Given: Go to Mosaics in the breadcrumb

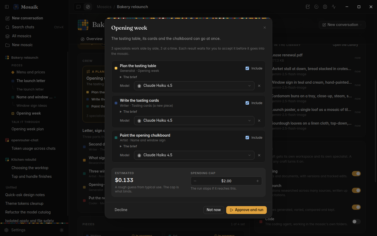Looking at the screenshot, I should click(104, 7).
